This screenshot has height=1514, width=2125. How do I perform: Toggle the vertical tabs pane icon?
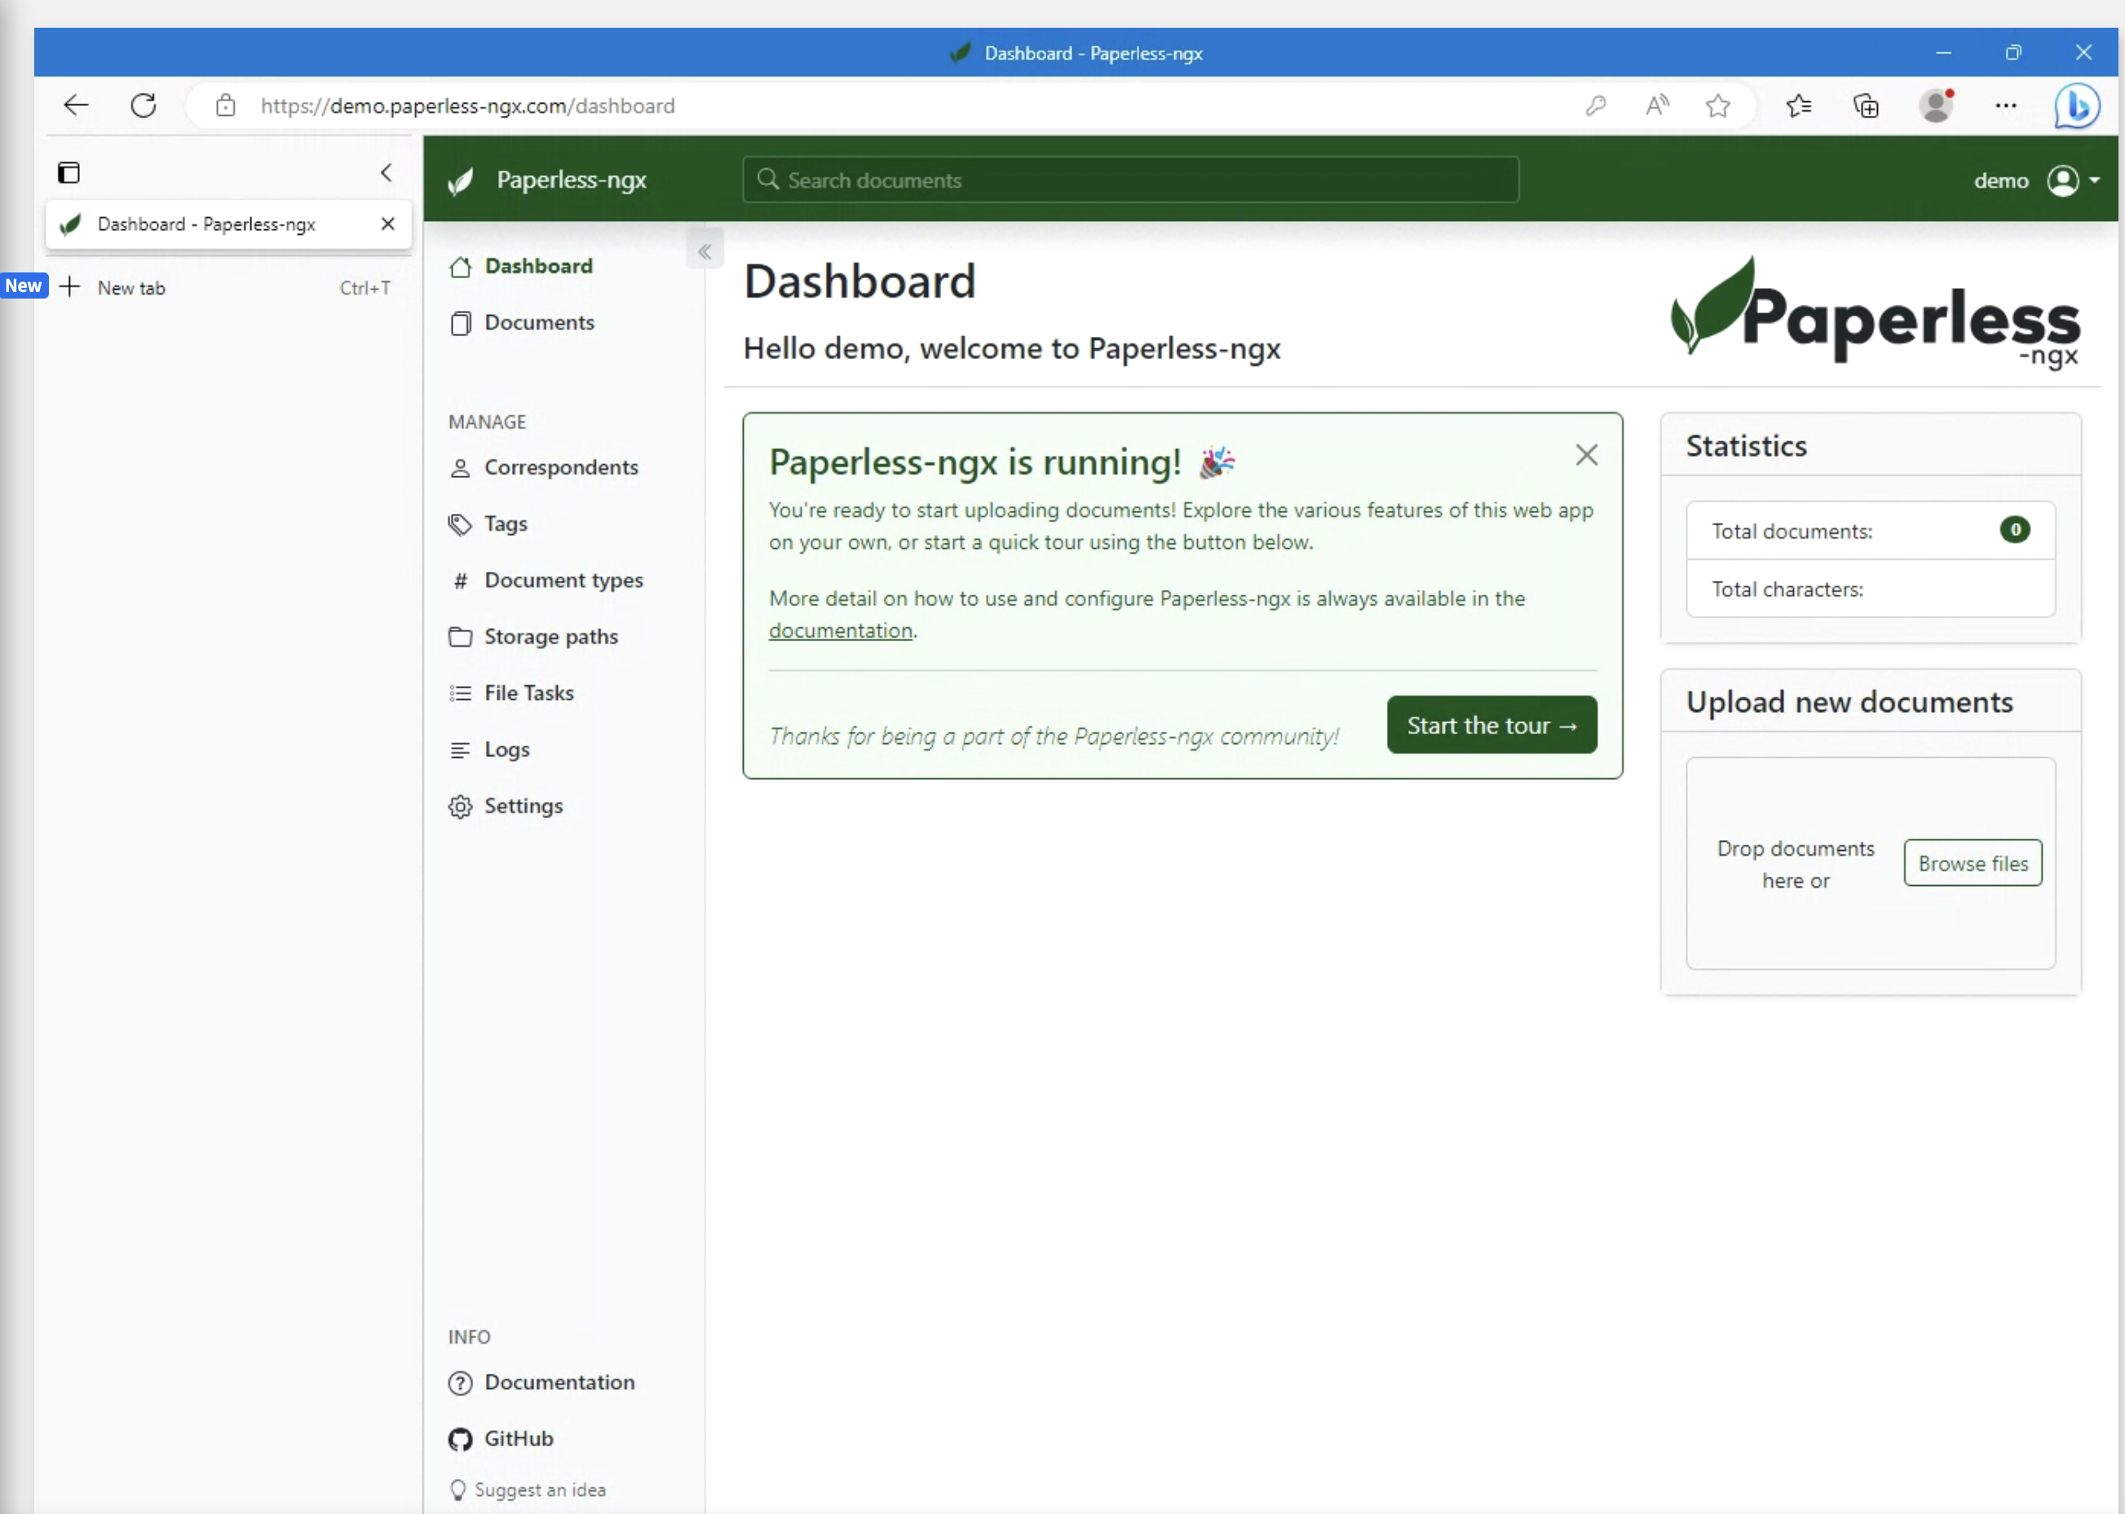(69, 172)
